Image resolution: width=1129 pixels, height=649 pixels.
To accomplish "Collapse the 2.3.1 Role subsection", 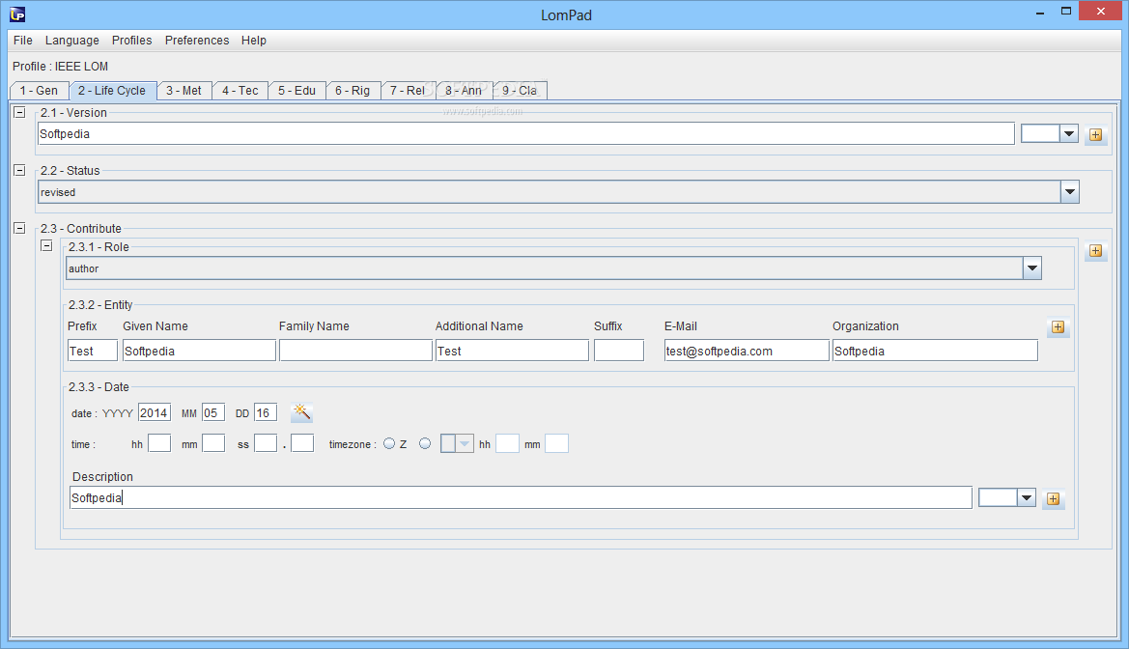I will point(46,245).
